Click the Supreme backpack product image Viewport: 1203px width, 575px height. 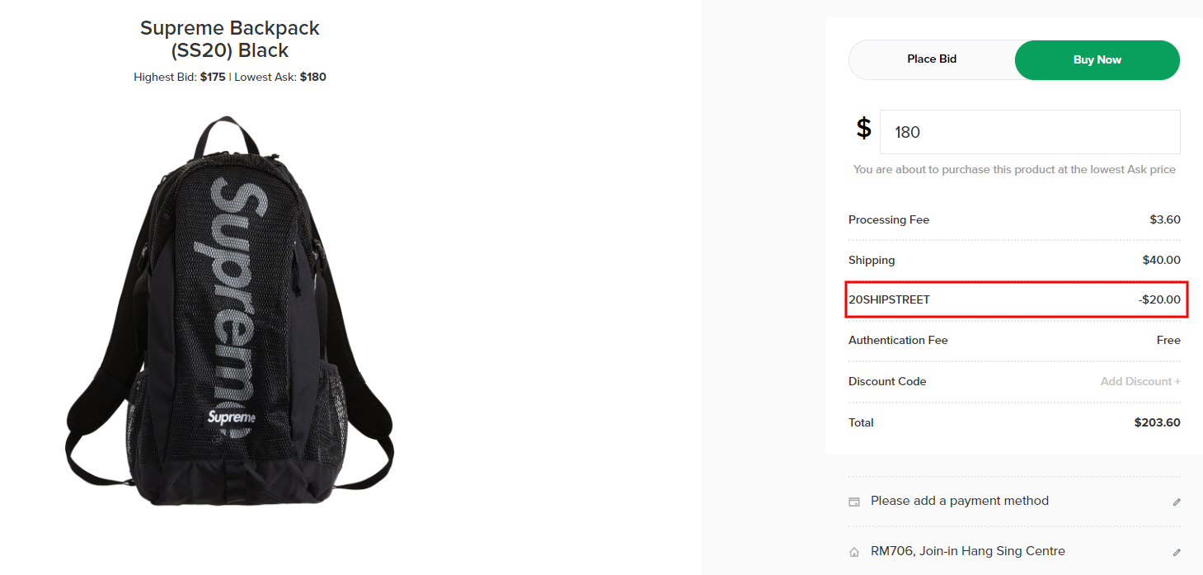[x=229, y=311]
